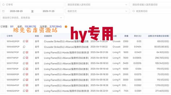
Task: Open the server name dropdown
Action: click(x=151, y=5)
